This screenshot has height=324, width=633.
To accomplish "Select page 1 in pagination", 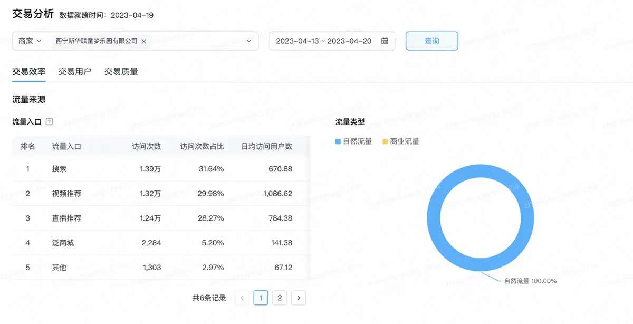I will tap(261, 298).
